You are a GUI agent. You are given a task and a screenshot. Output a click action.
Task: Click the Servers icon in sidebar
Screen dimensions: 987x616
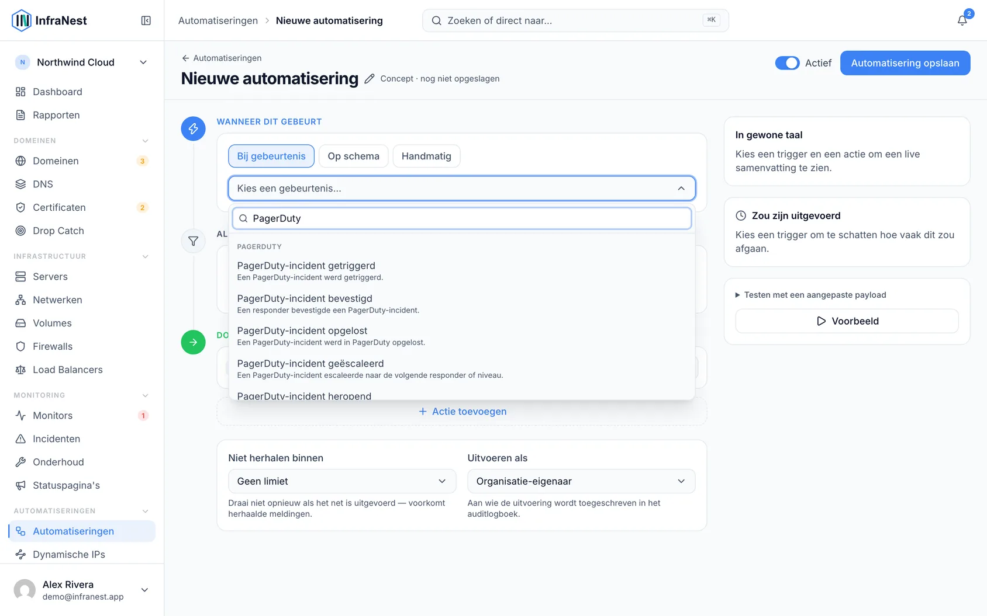click(x=20, y=276)
